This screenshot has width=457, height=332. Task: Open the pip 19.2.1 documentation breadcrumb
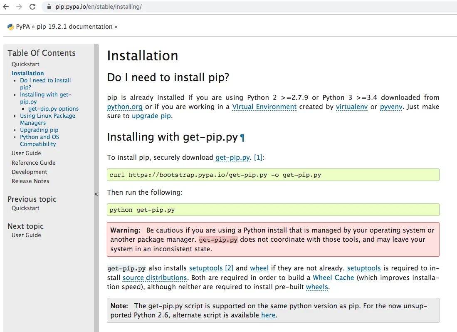click(74, 27)
